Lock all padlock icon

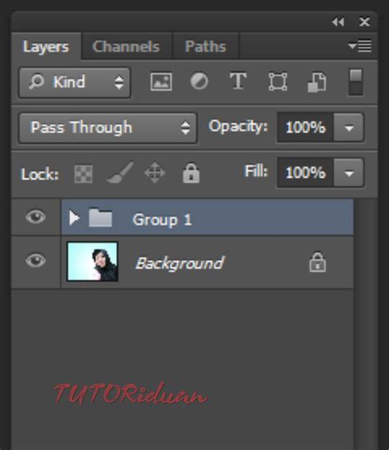(191, 173)
